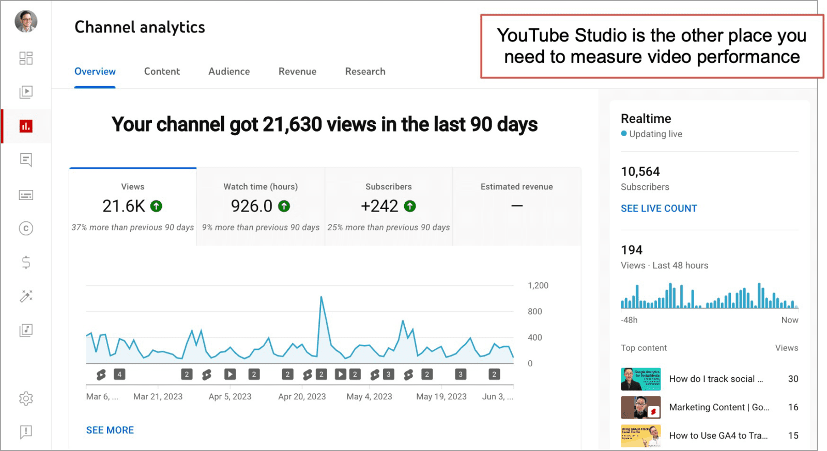This screenshot has width=827, height=451.
Task: Click the 'Apr 20, 2023' axis date
Action: tap(302, 396)
